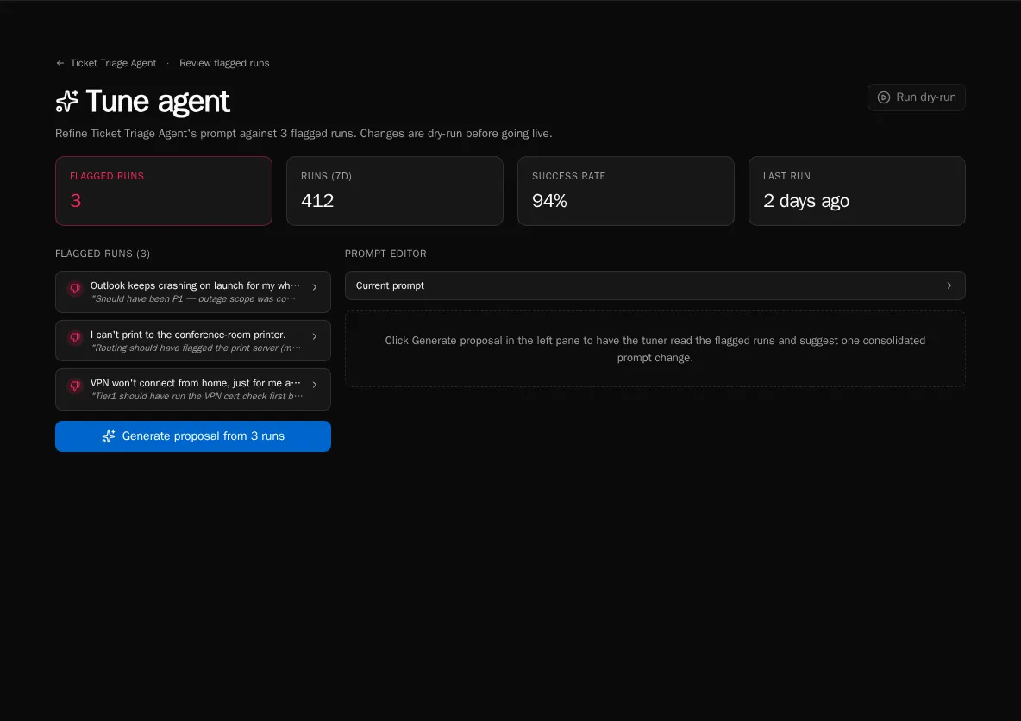Click the Success Rate 94% card
1021x721 pixels.
tap(626, 191)
